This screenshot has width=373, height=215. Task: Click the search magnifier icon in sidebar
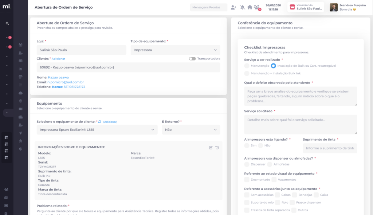pyautogui.click(x=7, y=23)
